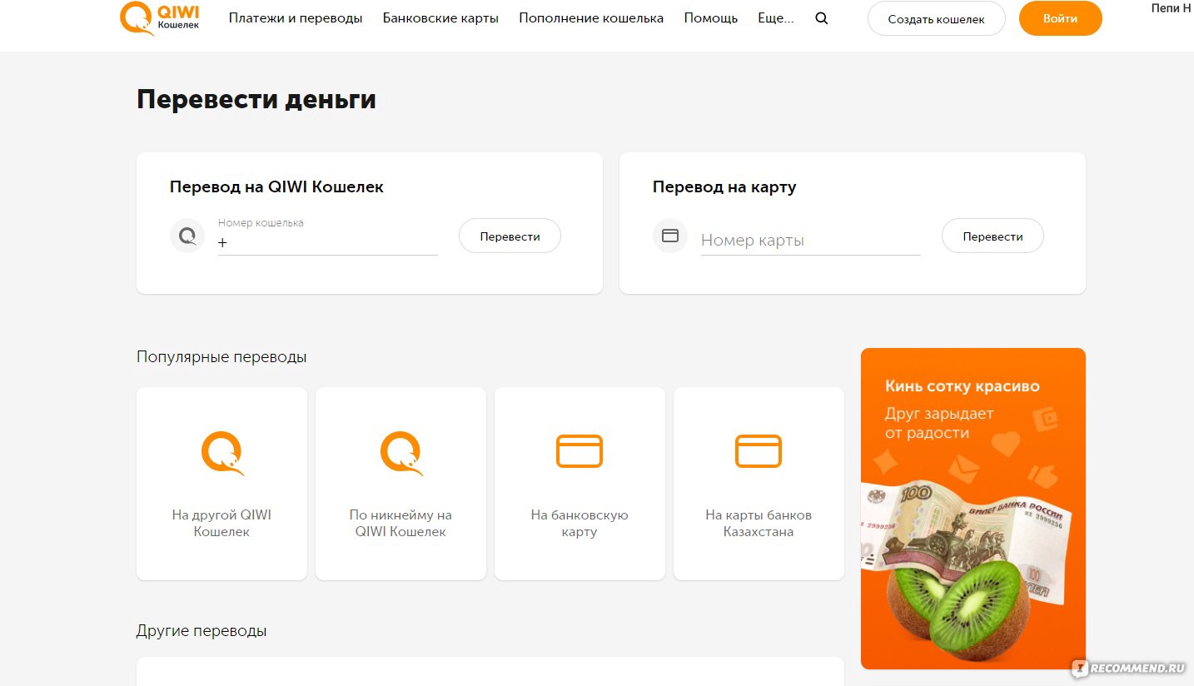Click the orange Войти button
The image size is (1194, 686).
tap(1061, 18)
